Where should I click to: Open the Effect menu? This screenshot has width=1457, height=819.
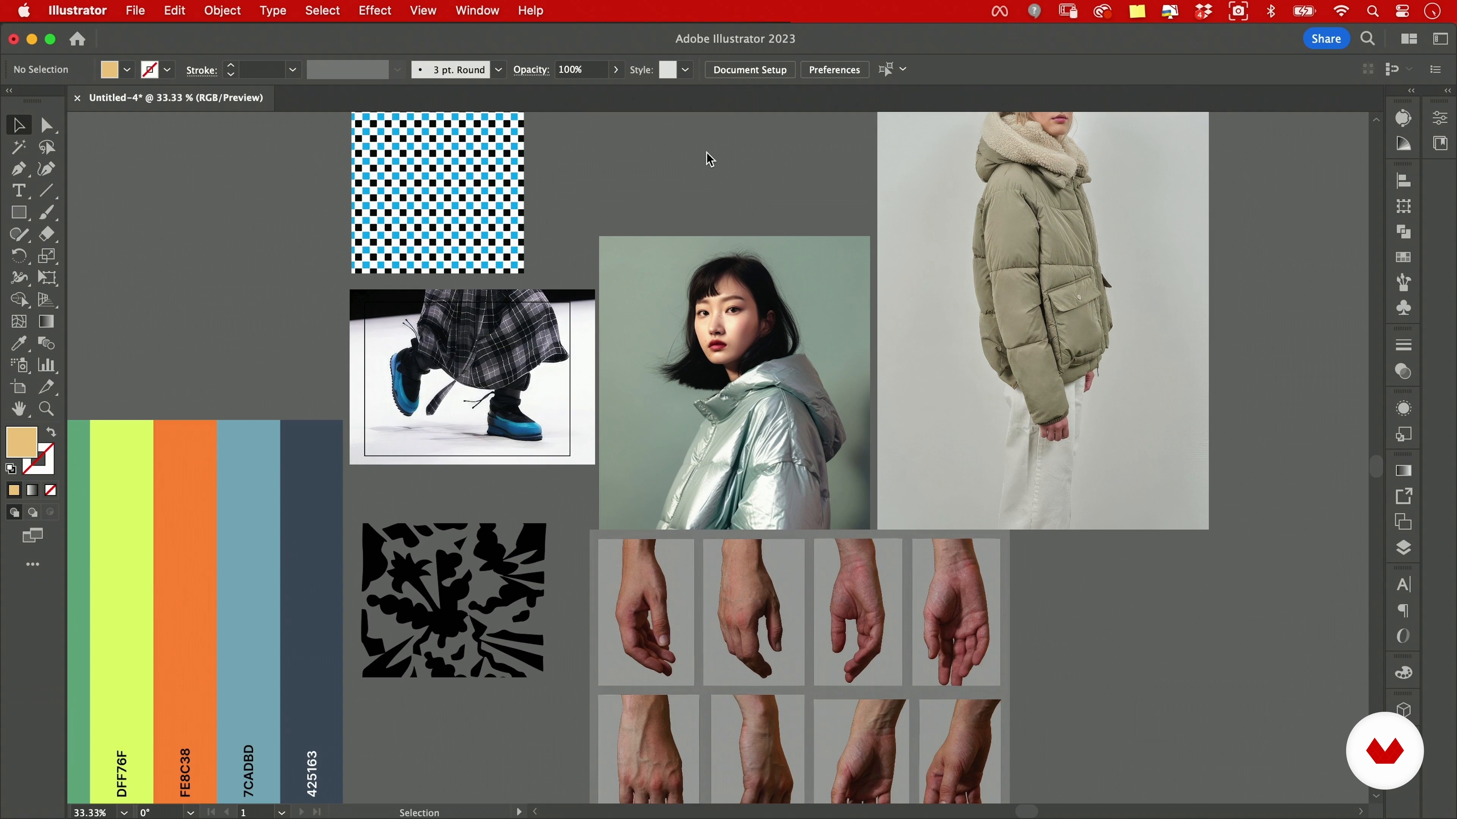tap(374, 11)
